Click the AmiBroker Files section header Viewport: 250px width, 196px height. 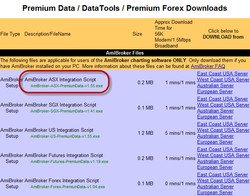point(125,53)
